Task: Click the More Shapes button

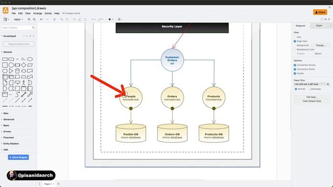Action: 19,157
